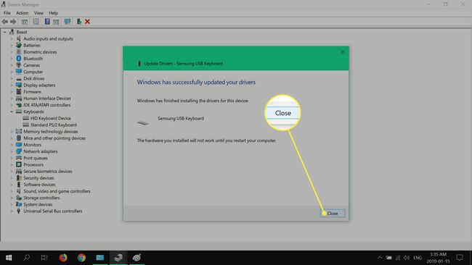Collapse the Beast root node
The height and width of the screenshot is (265, 472).
(x=5, y=32)
